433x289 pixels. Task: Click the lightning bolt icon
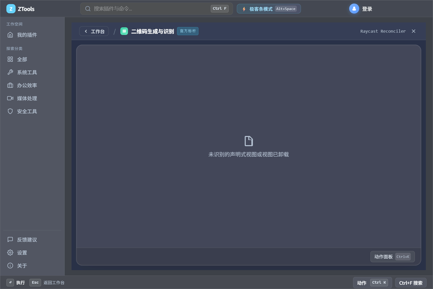tap(244, 9)
